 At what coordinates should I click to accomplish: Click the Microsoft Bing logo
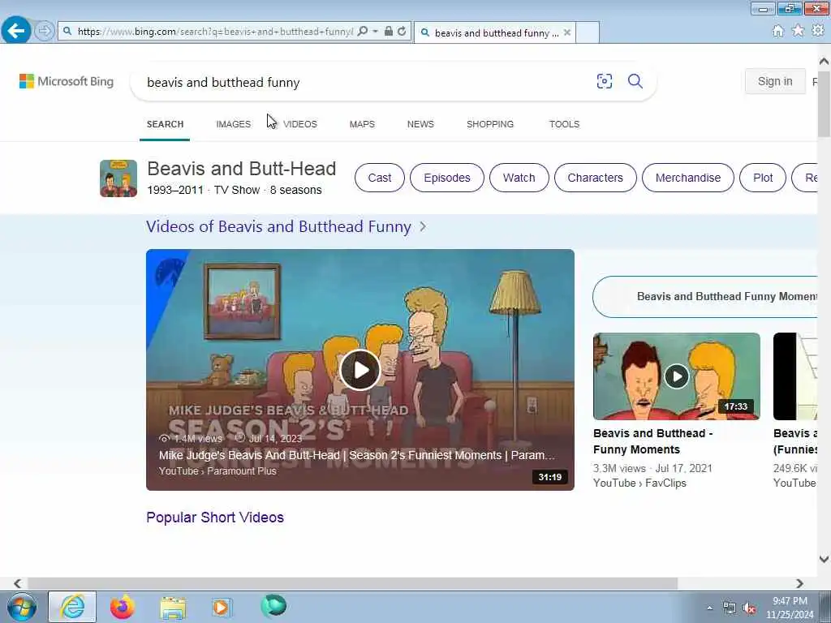pyautogui.click(x=67, y=82)
